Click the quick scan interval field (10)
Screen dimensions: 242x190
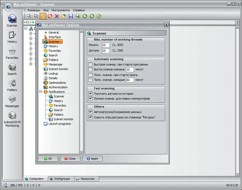(x=130, y=70)
